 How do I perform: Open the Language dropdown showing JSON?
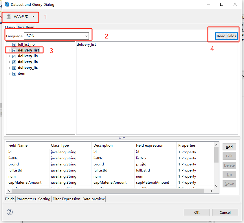(87, 36)
